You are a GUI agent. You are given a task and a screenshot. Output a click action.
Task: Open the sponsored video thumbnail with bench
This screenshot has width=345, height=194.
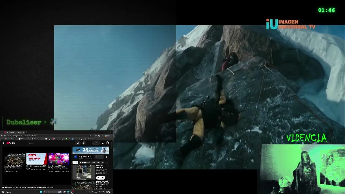click(84, 172)
